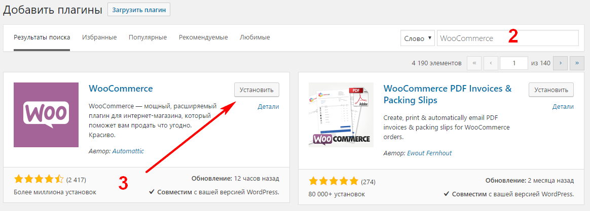Open WooCommerce PDF Invoices & Packing Slips title
The width and height of the screenshot is (590, 211).
(x=448, y=95)
